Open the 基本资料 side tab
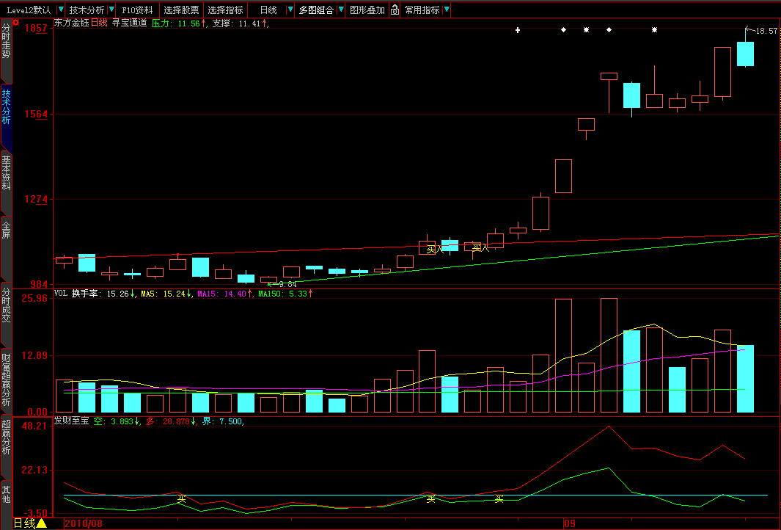This screenshot has height=530, width=781. coord(6,173)
